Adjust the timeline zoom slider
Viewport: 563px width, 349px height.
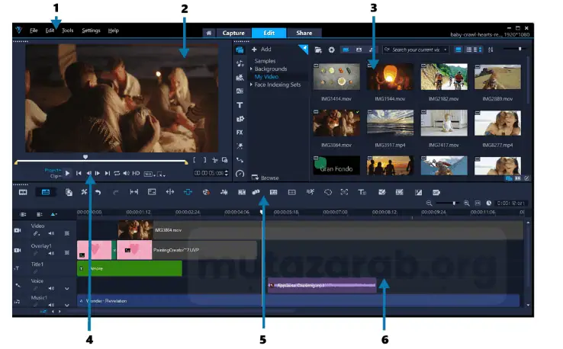pos(454,203)
